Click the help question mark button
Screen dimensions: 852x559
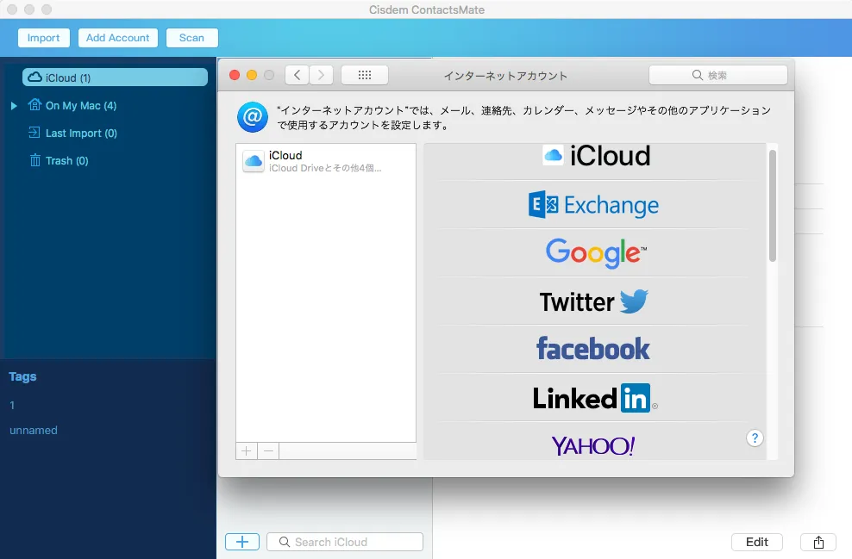tap(755, 438)
